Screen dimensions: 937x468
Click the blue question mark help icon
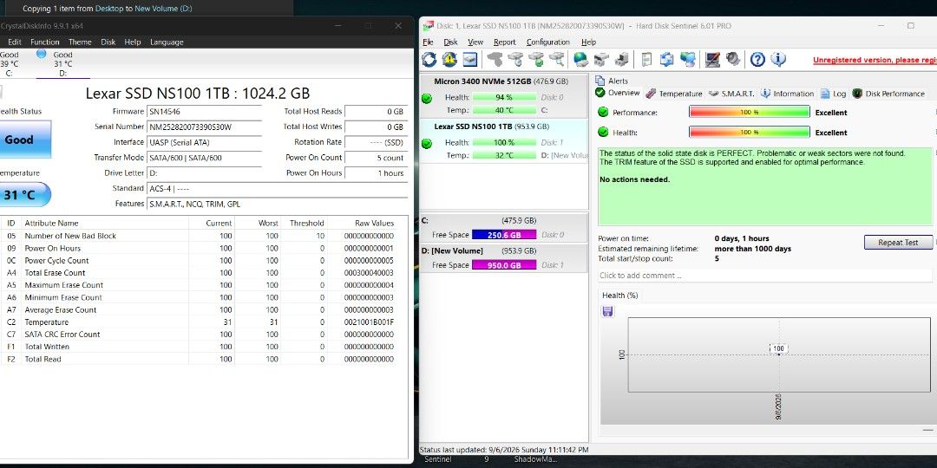coord(757,59)
